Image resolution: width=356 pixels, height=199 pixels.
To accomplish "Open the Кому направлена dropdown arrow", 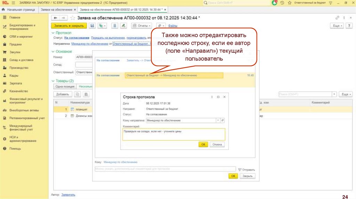I will 218,120.
